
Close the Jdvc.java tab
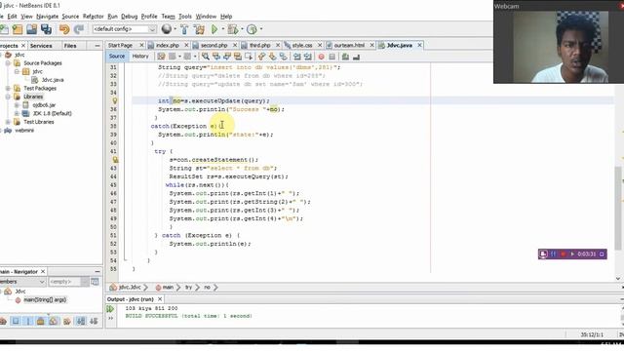(x=419, y=46)
